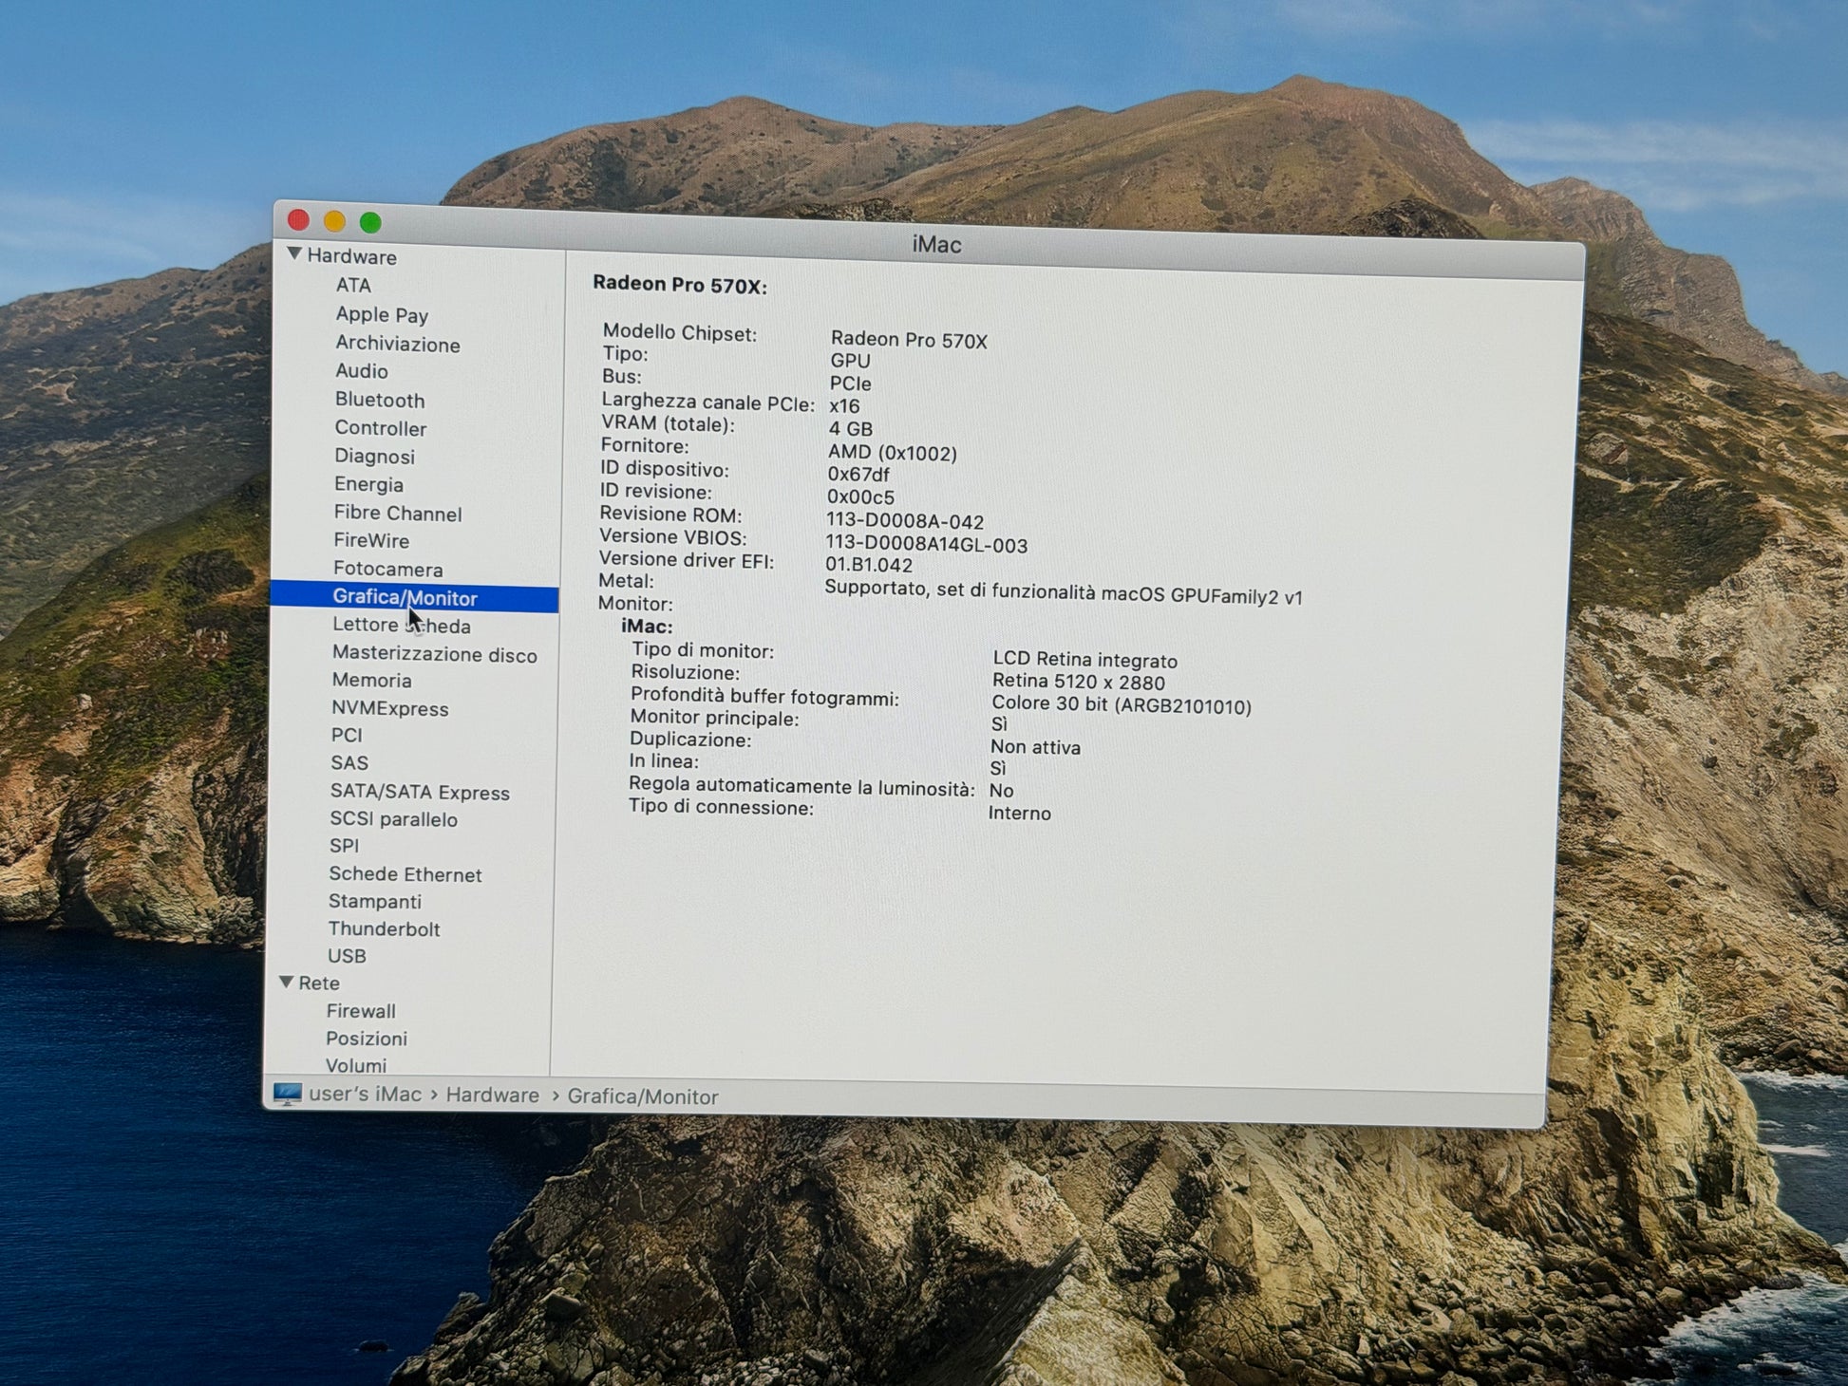1848x1386 pixels.
Task: Open the Diagnosi entry
Action: pos(374,457)
